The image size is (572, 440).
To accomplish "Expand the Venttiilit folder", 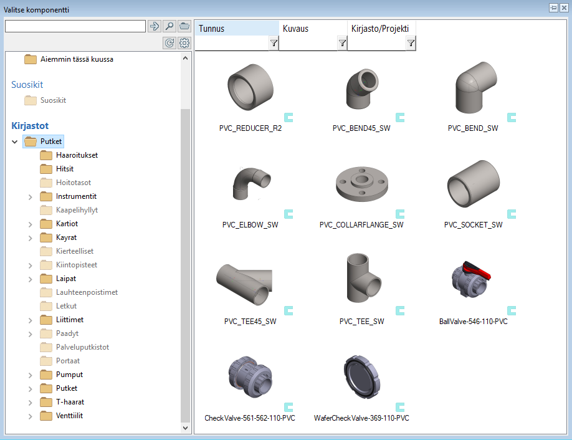I will pyautogui.click(x=30, y=416).
